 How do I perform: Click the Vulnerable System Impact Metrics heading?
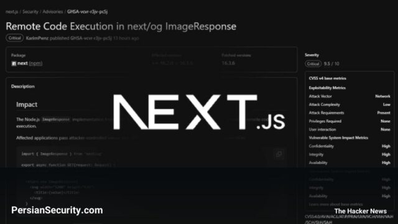(x=338, y=138)
